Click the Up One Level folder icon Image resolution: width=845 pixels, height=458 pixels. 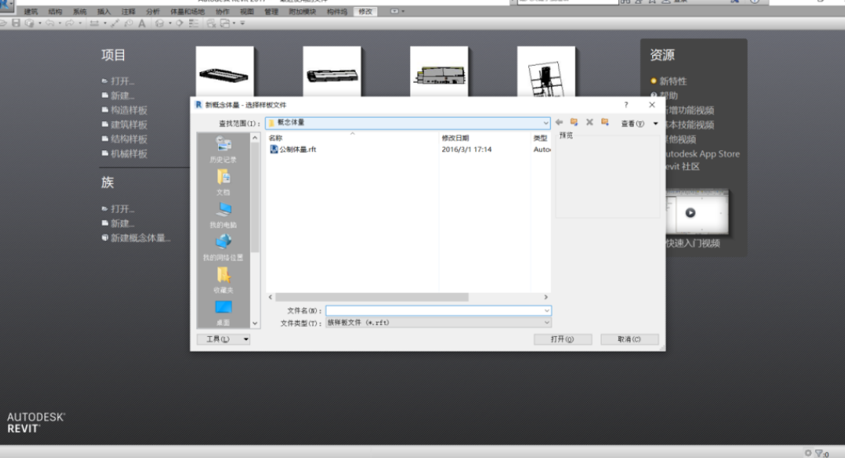(574, 123)
